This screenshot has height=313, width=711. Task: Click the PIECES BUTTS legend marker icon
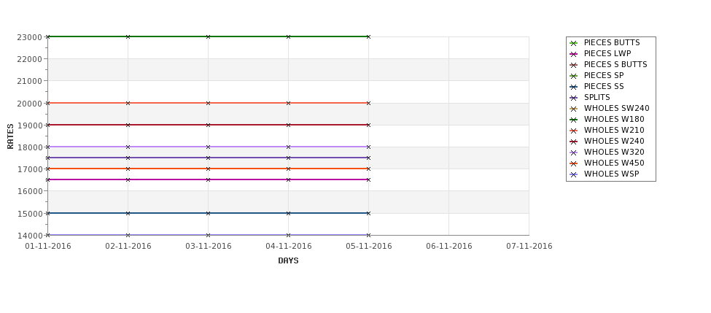(573, 43)
